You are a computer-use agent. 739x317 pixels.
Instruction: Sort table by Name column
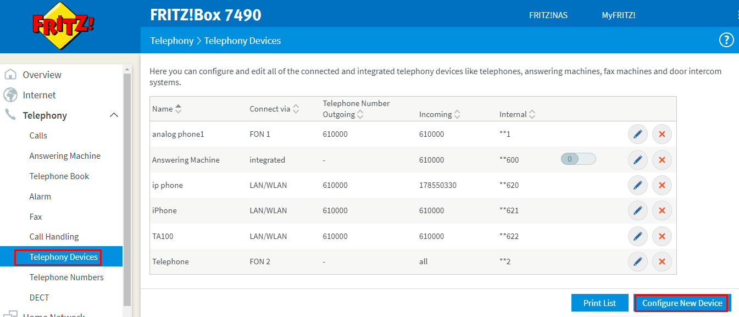[x=178, y=109]
